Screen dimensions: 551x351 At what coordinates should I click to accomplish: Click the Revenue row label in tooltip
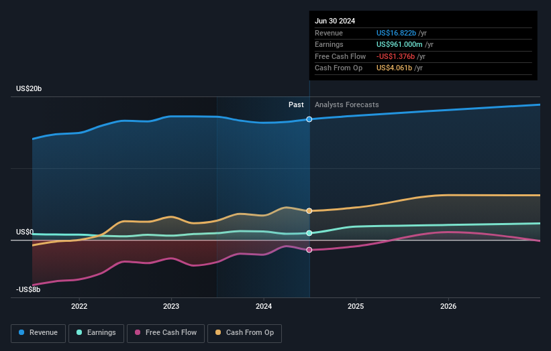tap(329, 33)
